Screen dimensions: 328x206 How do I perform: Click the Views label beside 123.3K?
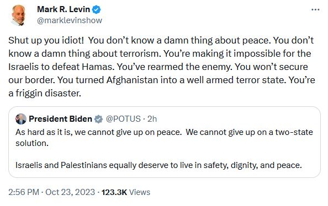pyautogui.click(x=140, y=192)
